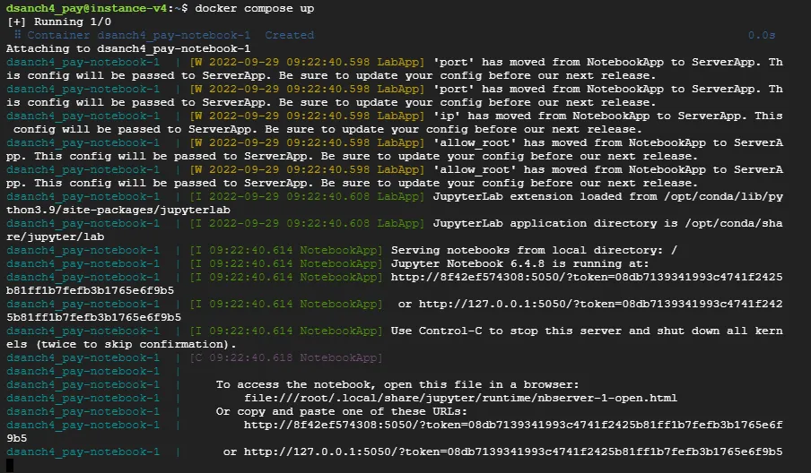Click the file:///root nbserver-1-open.html path
The width and height of the screenshot is (811, 473).
(460, 398)
